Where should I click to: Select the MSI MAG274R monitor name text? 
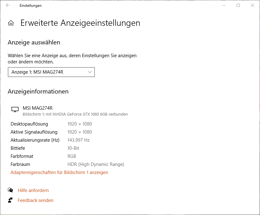coord(38,108)
